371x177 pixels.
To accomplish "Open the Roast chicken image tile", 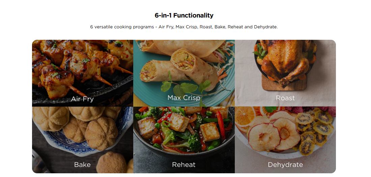I will (285, 73).
